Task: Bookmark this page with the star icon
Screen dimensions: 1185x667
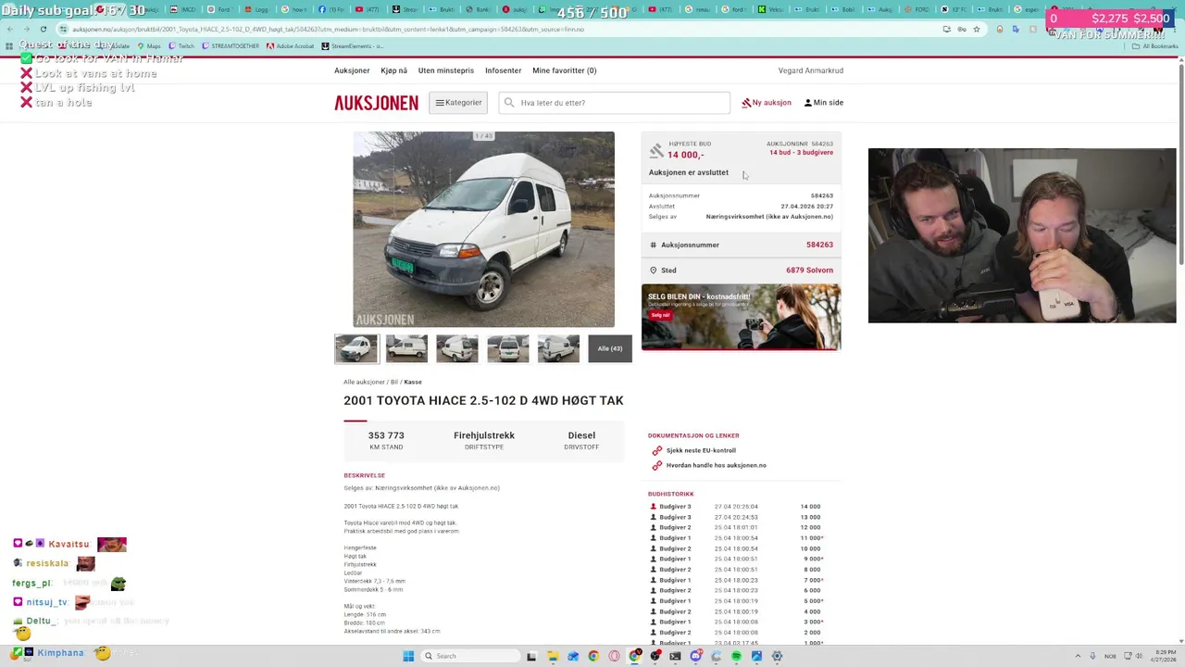Action: 976,29
